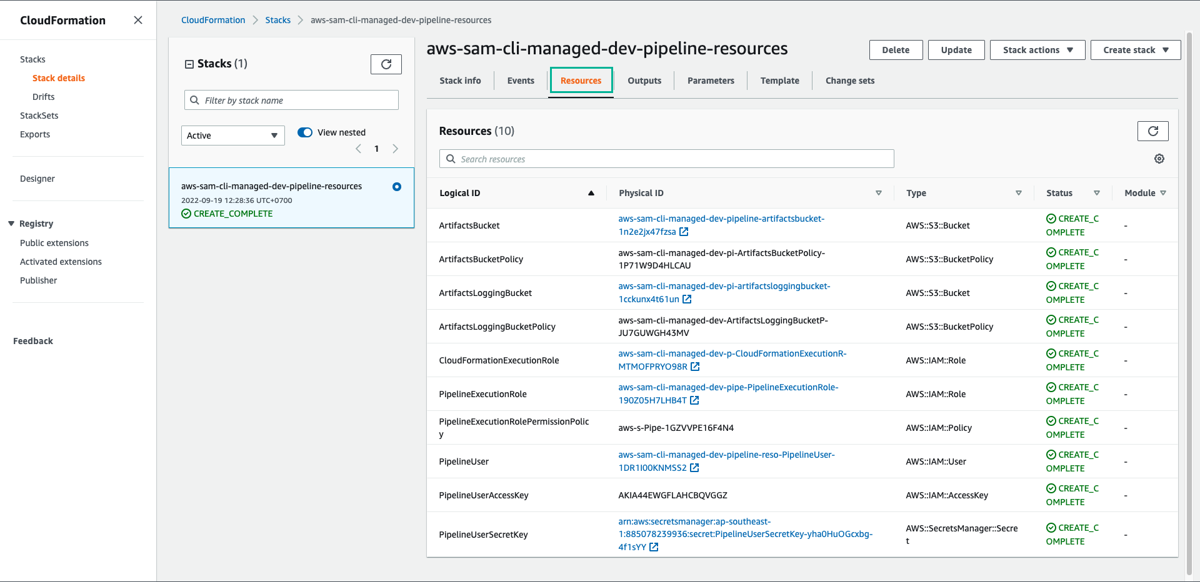Open the CloudFormationExecutionRole physical ID link

pos(732,360)
